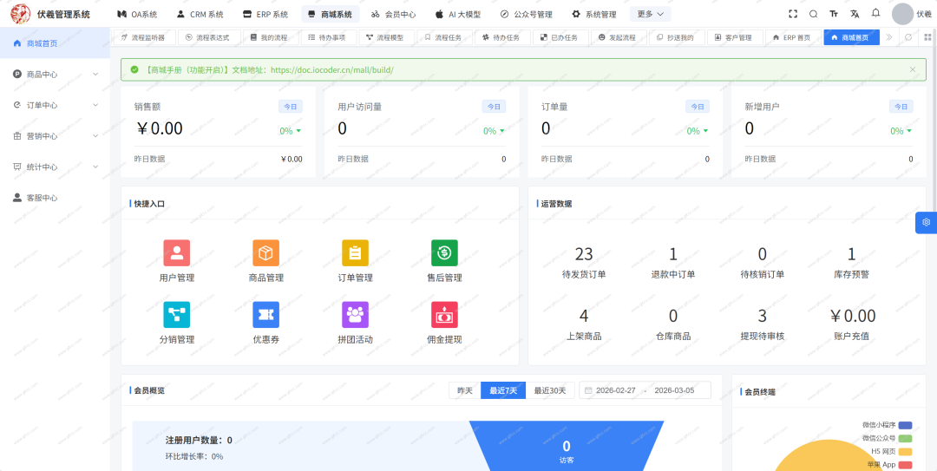The width and height of the screenshot is (937, 471).
Task: Select 客服中心 in the sidebar
Action: (x=55, y=198)
